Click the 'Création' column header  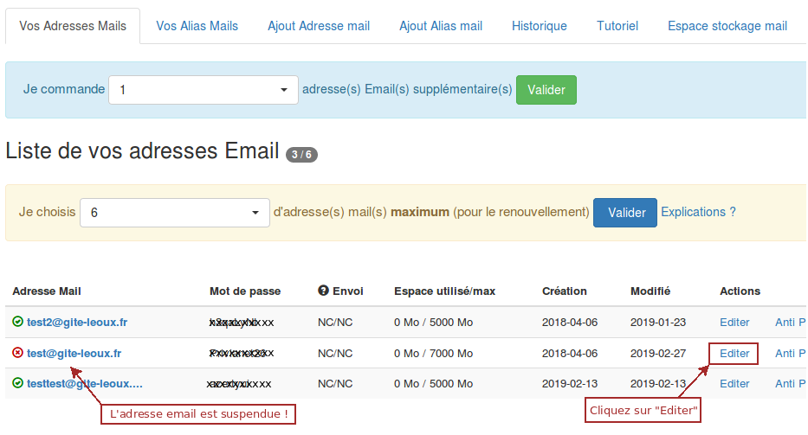coord(565,291)
